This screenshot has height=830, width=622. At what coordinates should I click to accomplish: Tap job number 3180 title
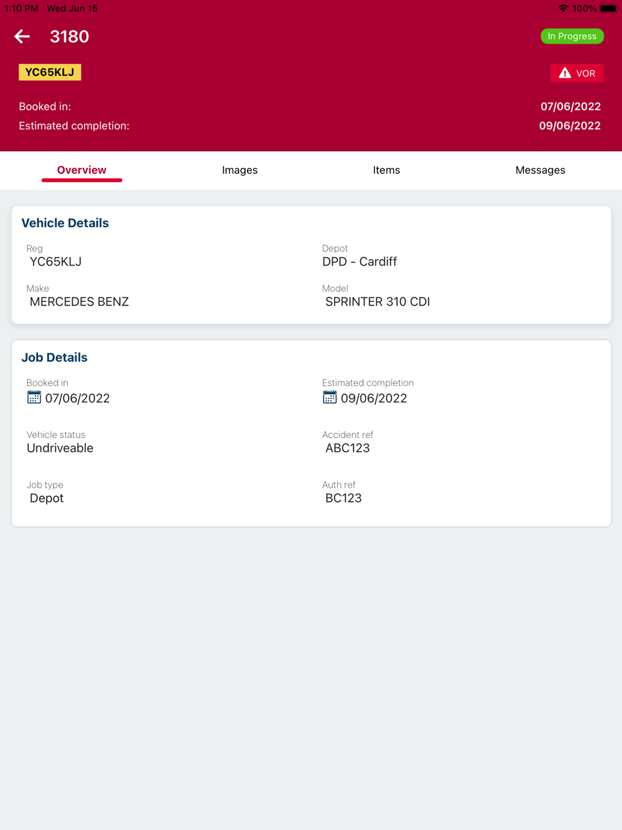coord(69,37)
